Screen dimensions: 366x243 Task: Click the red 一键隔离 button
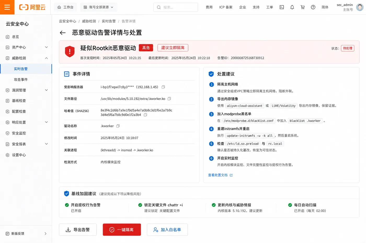tap(122, 230)
